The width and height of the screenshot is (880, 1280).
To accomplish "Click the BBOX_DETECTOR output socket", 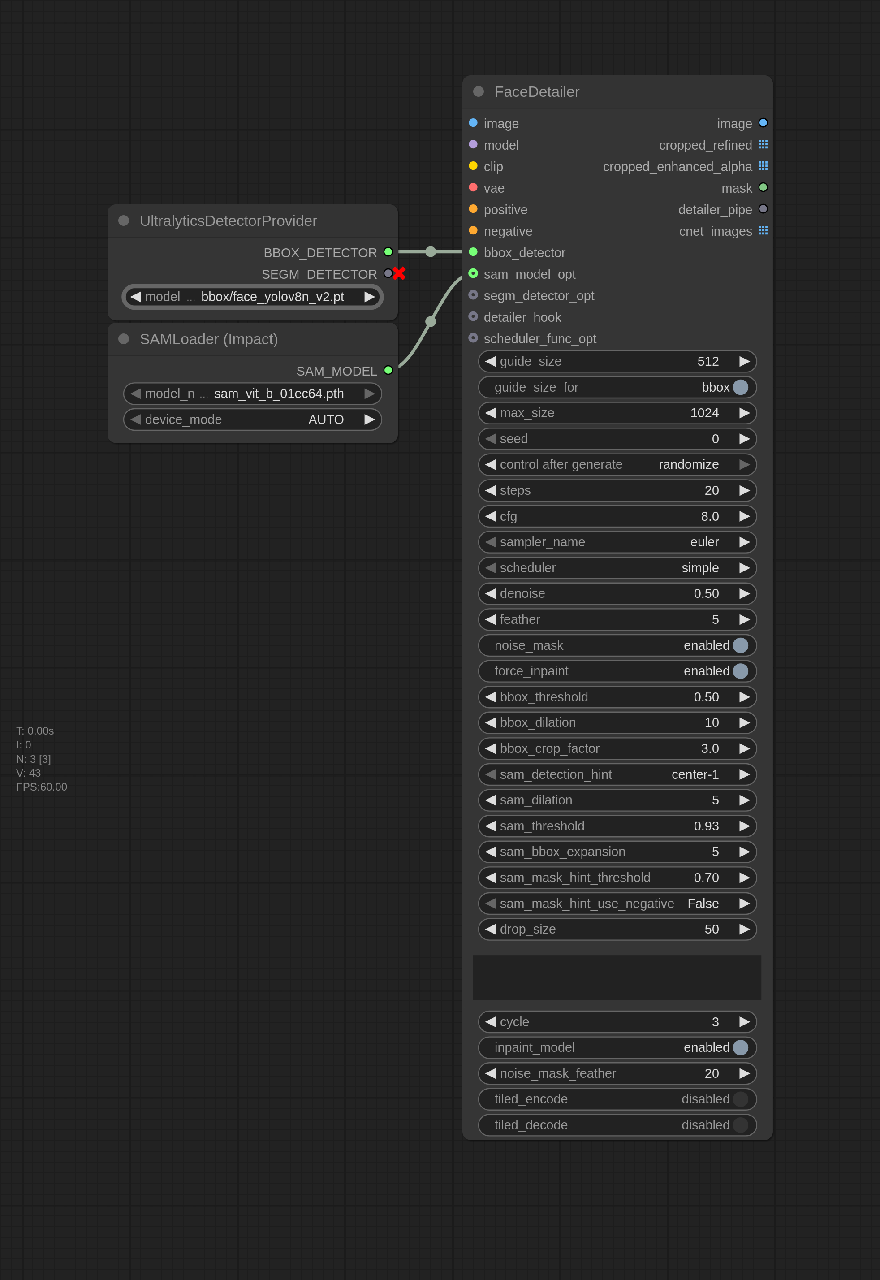I will click(x=388, y=252).
